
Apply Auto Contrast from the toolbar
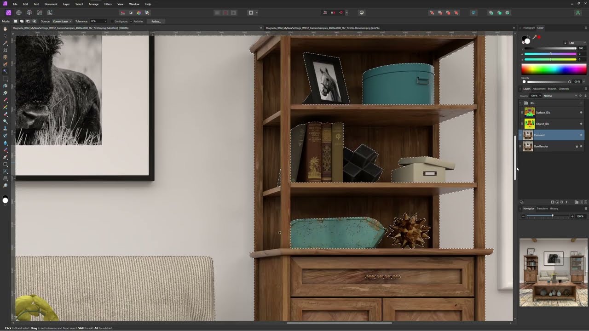(x=131, y=12)
